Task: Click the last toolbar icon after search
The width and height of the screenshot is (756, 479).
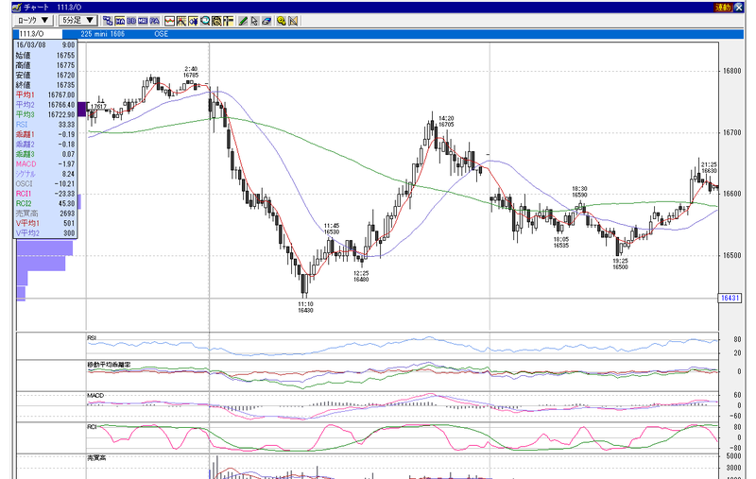Action: 293,21
